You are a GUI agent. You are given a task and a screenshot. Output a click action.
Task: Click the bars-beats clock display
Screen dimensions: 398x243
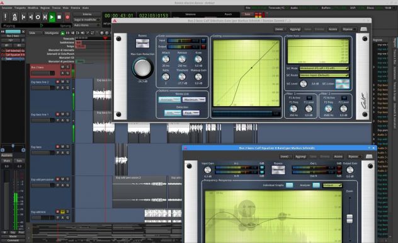point(154,16)
